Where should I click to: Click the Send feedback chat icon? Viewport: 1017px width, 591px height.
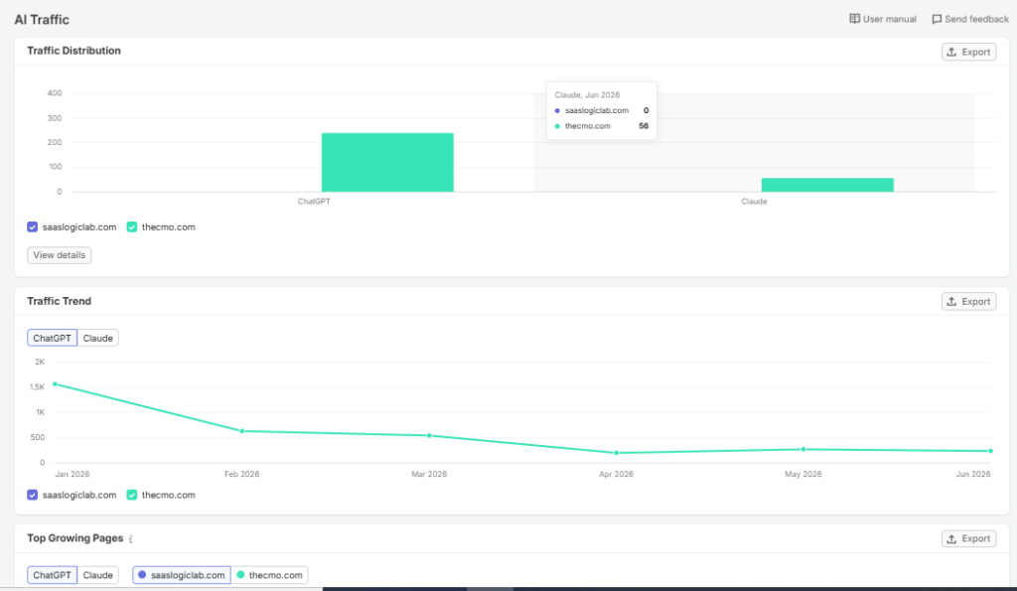tap(937, 20)
